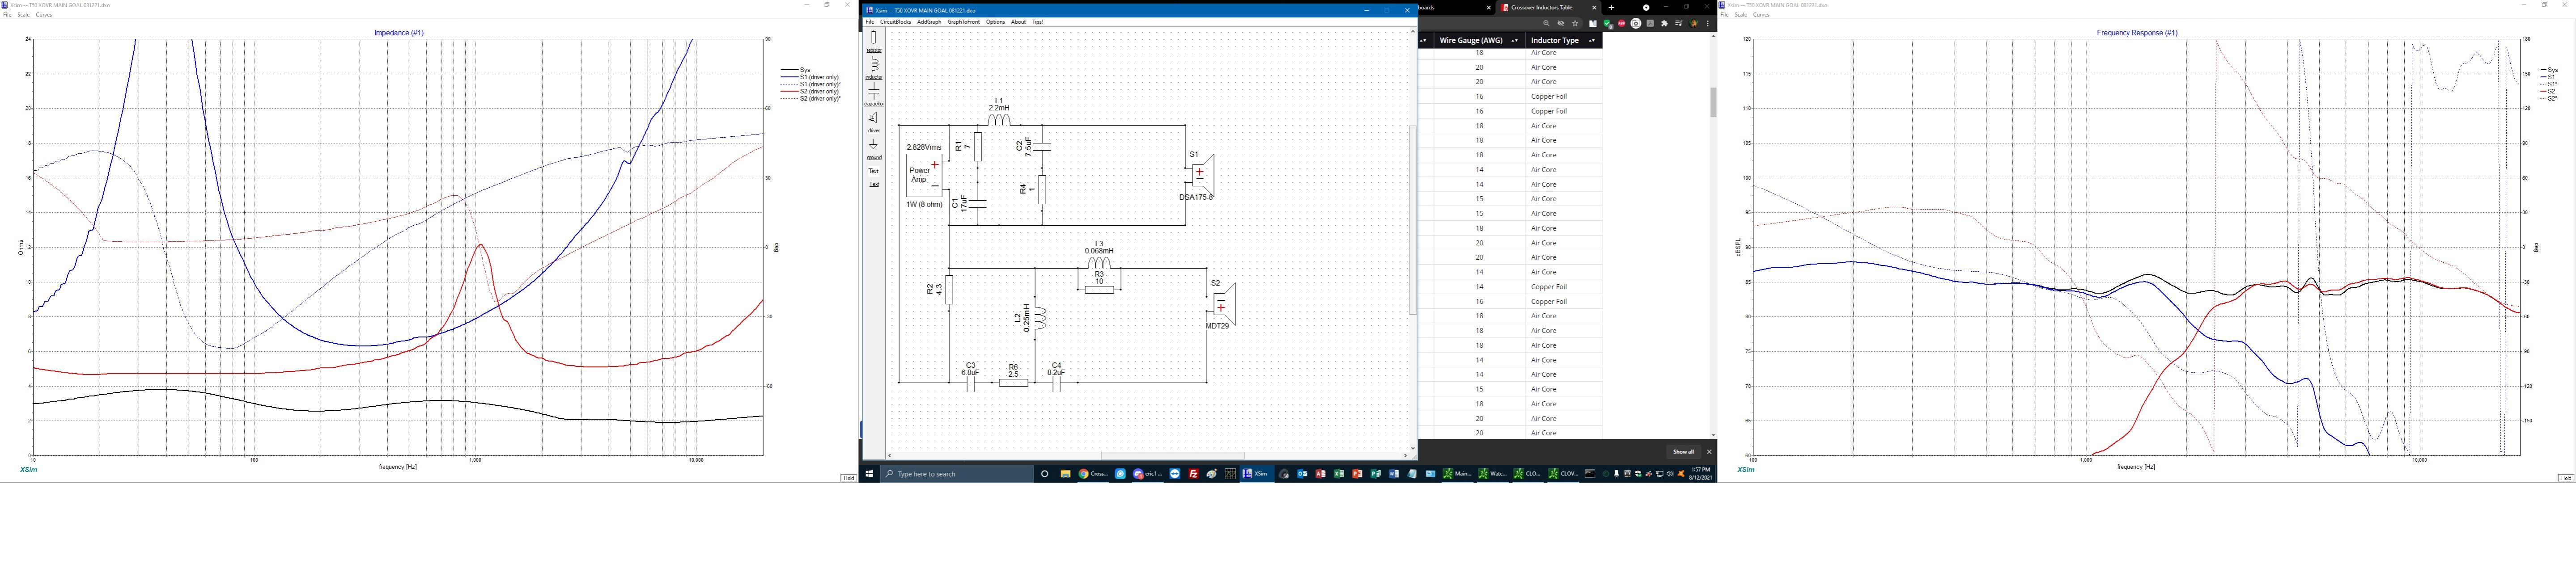
Task: Open the About menu
Action: (1018, 21)
